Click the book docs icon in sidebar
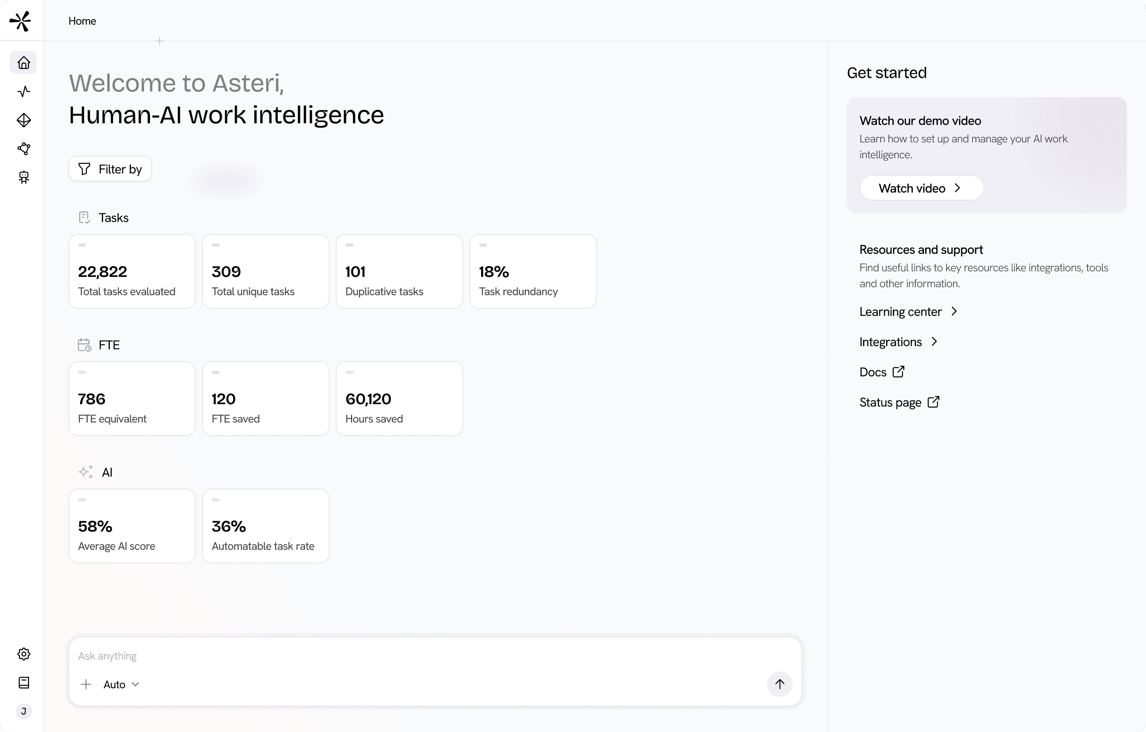Screen dimensions: 1146x732 (24, 683)
